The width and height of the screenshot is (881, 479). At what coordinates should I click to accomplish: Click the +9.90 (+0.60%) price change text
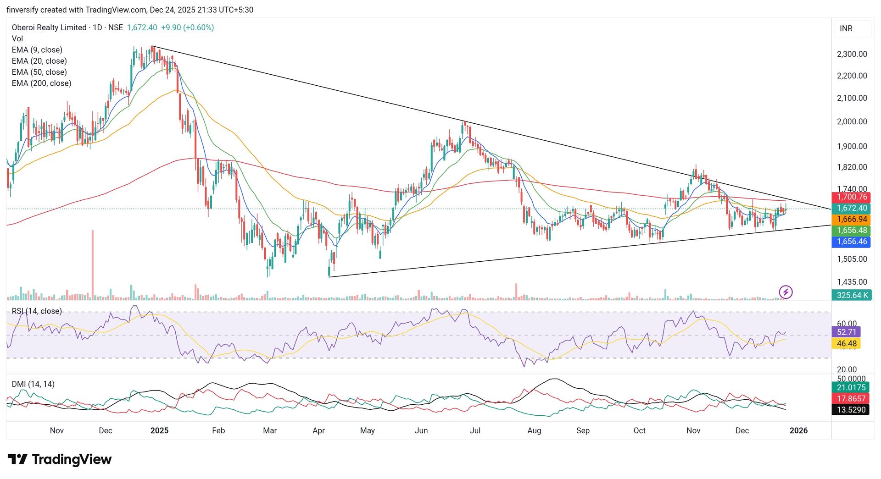187,28
